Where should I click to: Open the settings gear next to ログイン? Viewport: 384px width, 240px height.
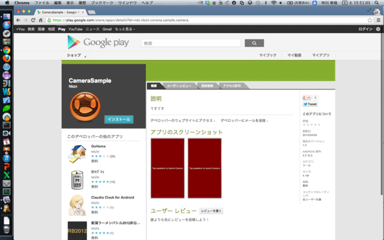tap(378, 29)
